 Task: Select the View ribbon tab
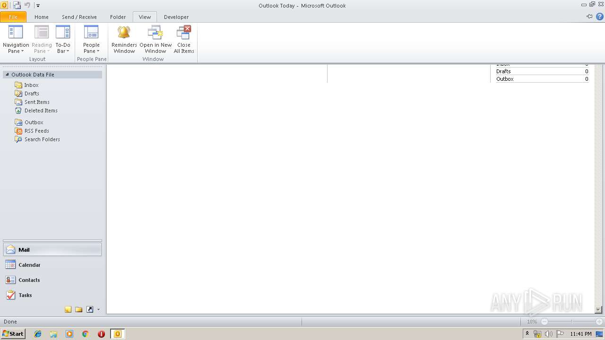(x=145, y=17)
